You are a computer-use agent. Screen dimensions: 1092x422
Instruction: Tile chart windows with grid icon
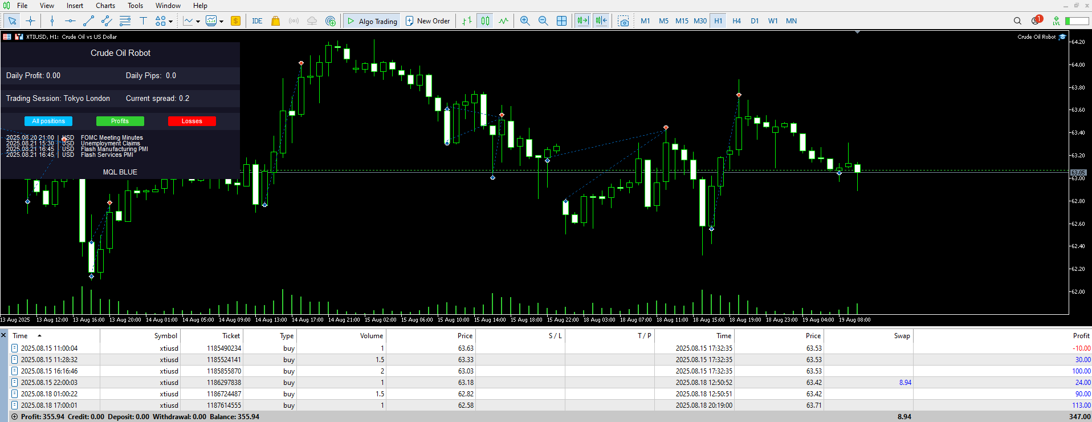(561, 21)
